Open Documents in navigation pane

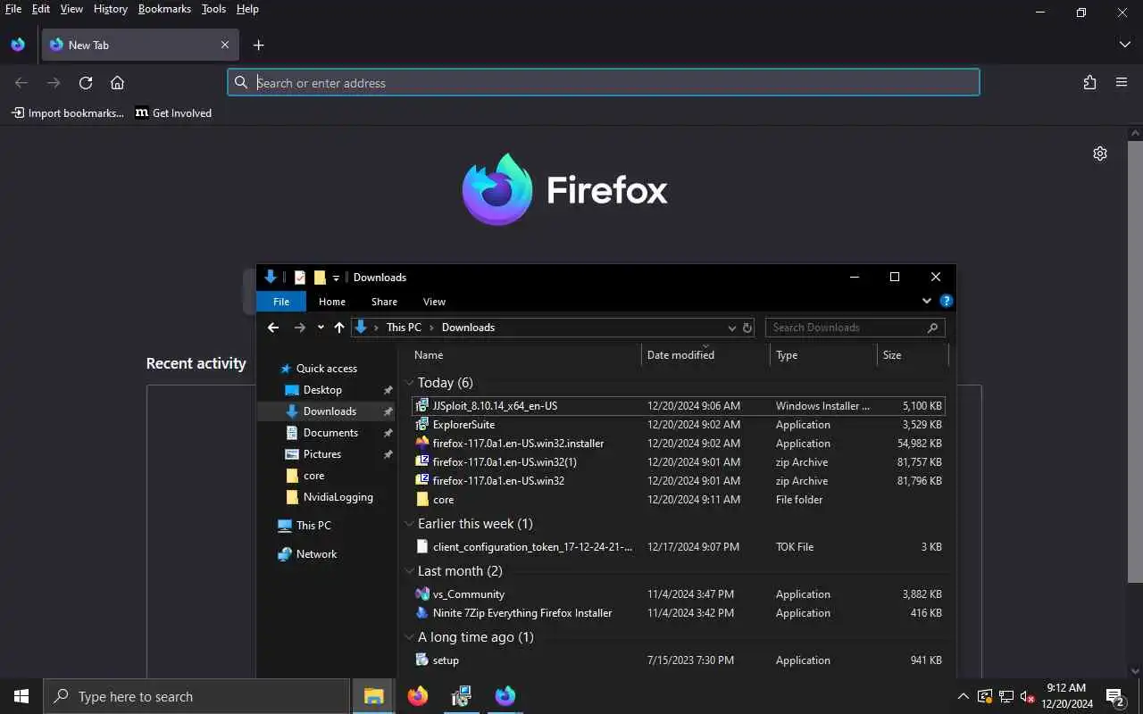pos(330,433)
